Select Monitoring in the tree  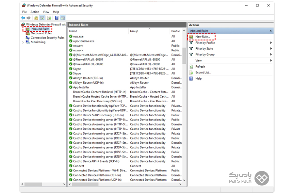(38, 42)
